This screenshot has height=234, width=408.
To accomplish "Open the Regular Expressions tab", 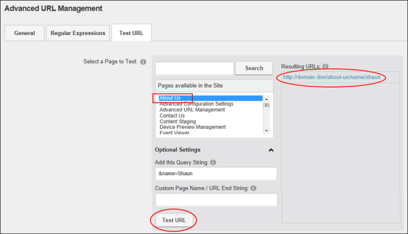I will tap(78, 33).
